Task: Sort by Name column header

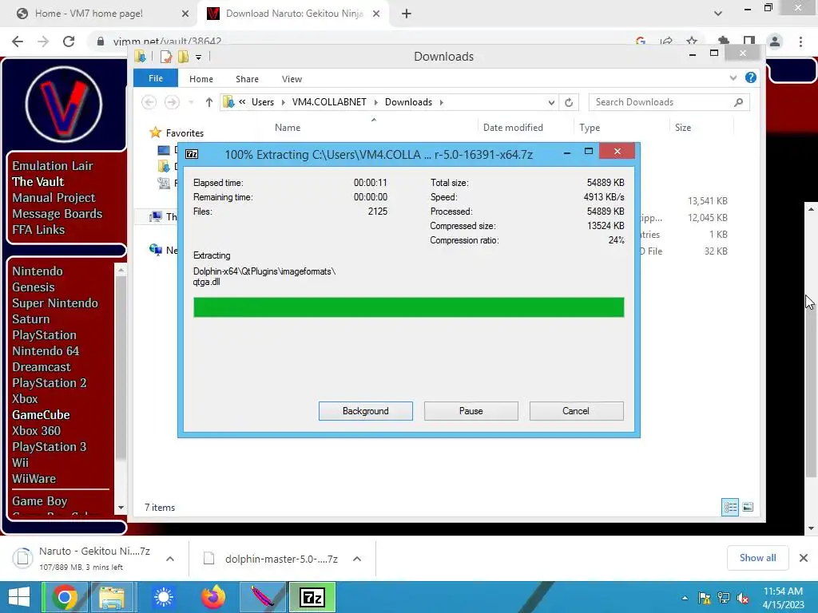Action: click(x=288, y=127)
